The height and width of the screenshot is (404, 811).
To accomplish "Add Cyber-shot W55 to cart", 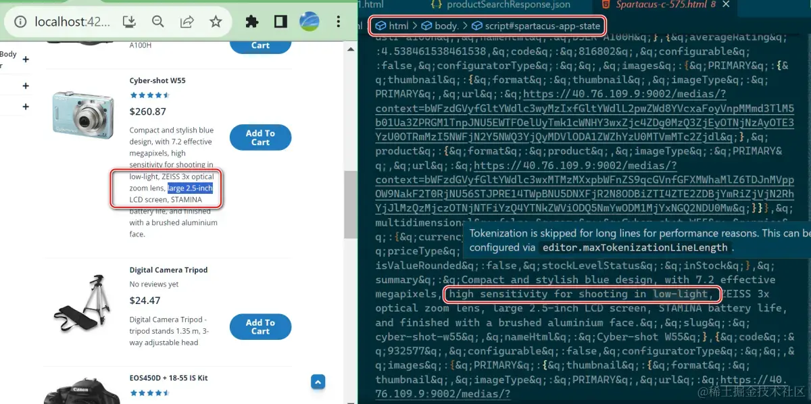I will pyautogui.click(x=260, y=137).
